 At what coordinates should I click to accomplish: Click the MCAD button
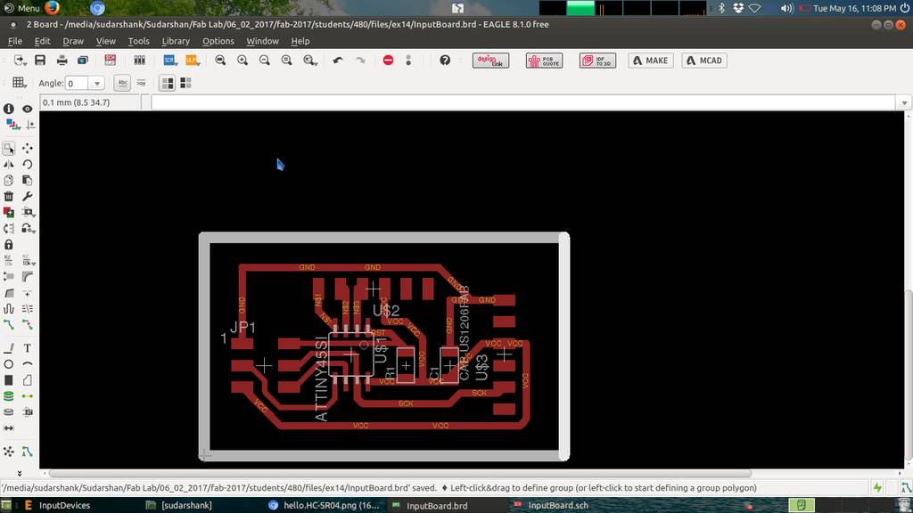(x=704, y=61)
